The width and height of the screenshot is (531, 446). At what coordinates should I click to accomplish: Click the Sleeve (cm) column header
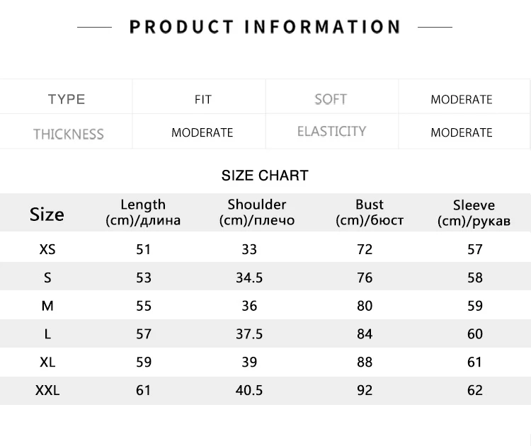[x=474, y=213]
